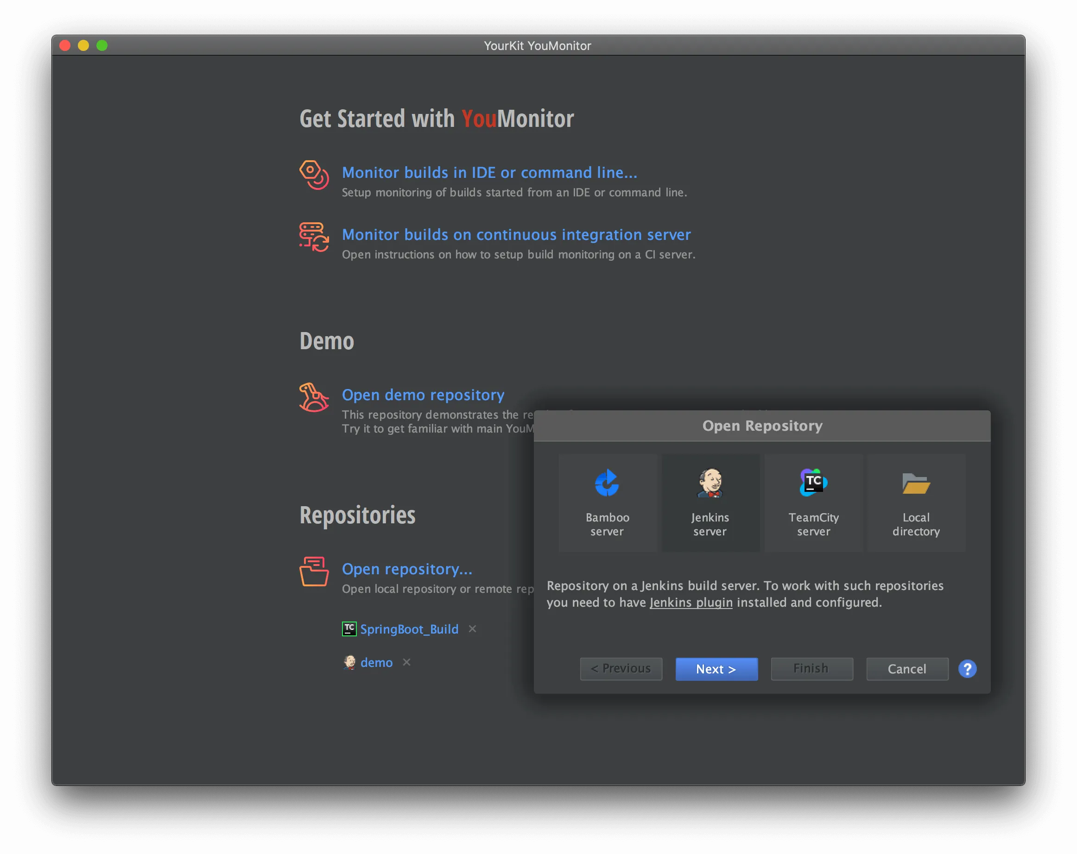Click the Monitor builds in IDE icon
The width and height of the screenshot is (1077, 854).
pyautogui.click(x=314, y=175)
